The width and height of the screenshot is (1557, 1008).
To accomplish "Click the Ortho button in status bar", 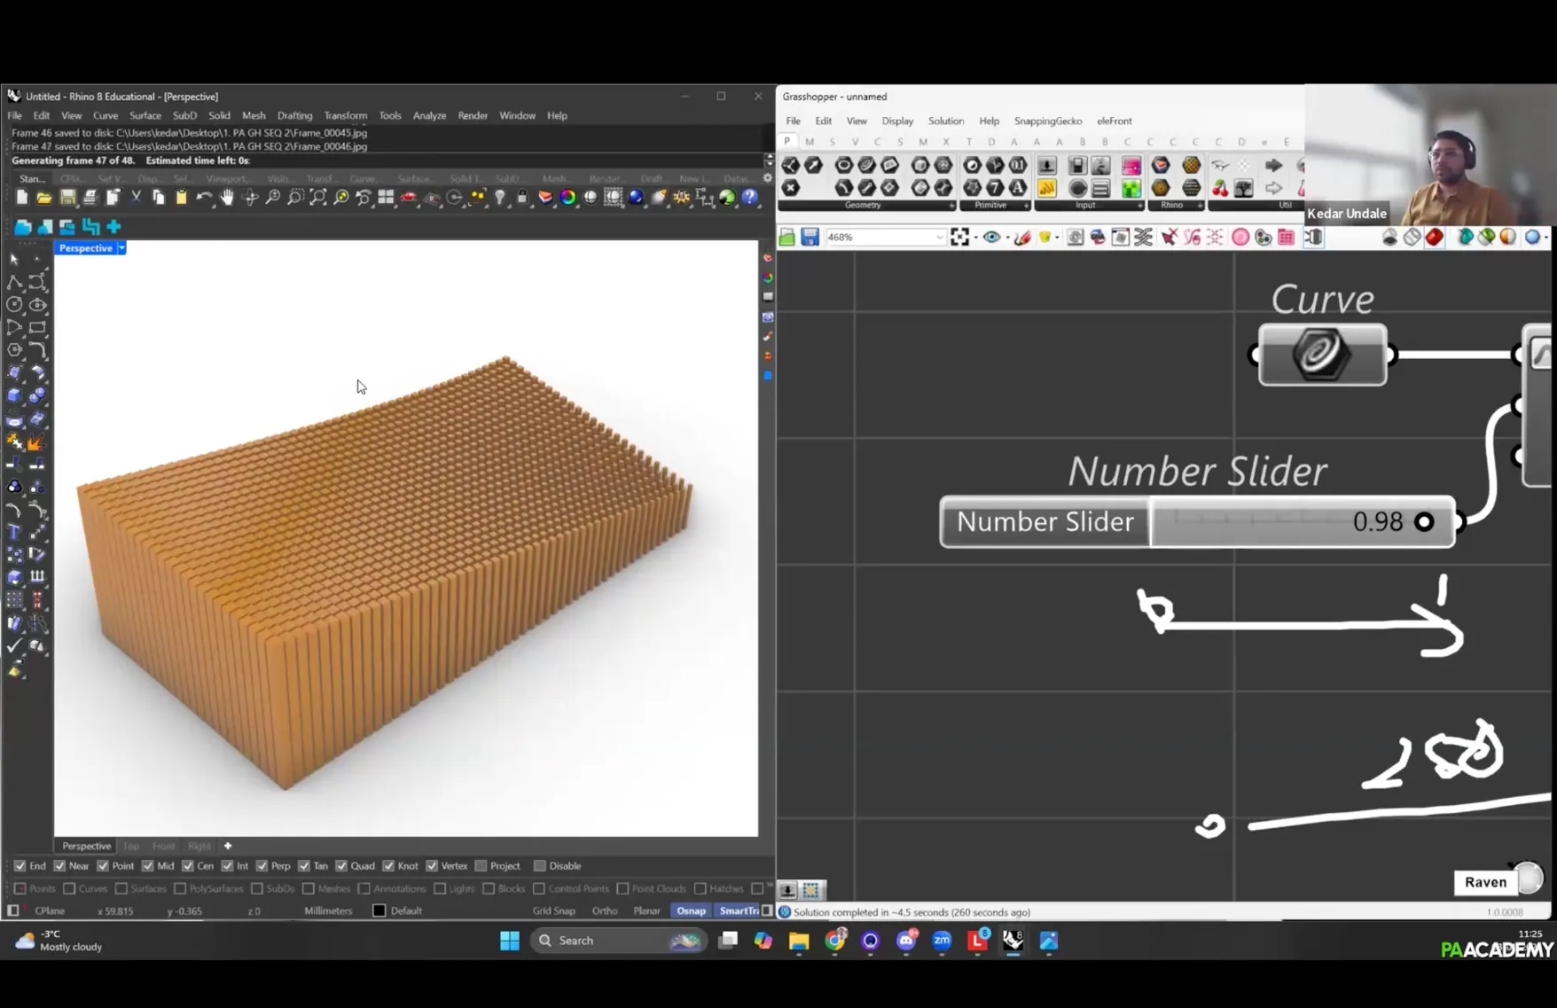I will point(605,910).
